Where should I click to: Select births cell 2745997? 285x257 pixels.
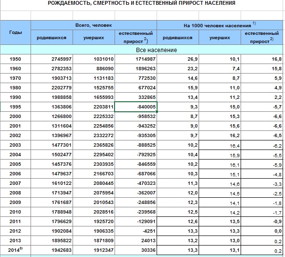tap(52, 59)
